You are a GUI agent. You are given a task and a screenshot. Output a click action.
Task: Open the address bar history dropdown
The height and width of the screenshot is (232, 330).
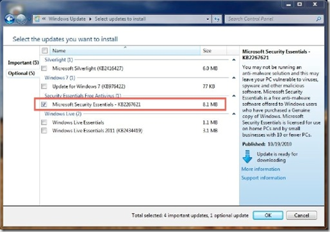pos(208,19)
